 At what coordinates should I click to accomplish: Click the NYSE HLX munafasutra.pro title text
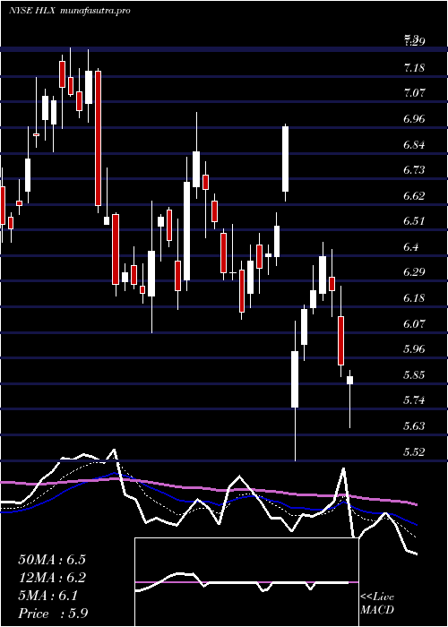click(x=70, y=11)
